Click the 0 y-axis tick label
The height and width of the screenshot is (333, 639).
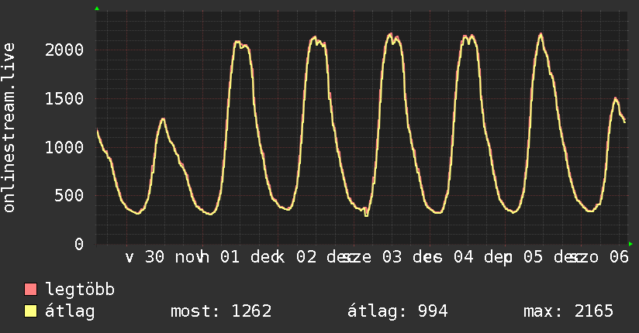point(80,244)
